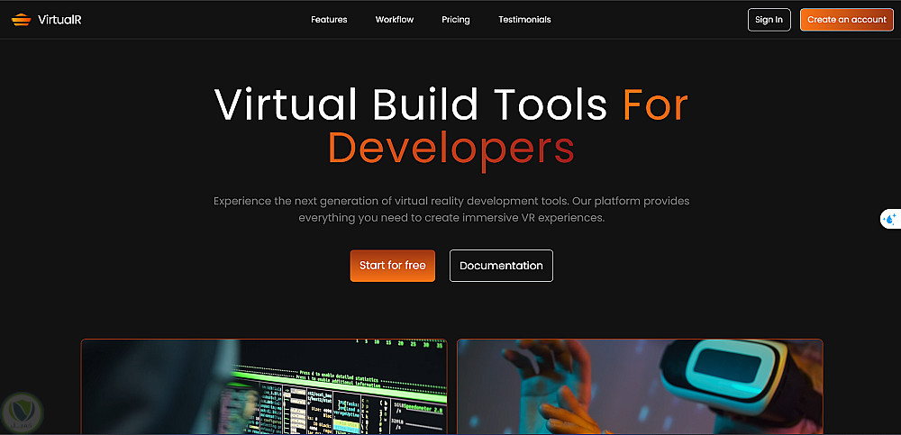Click the VirtualR brand name text
901x435 pixels.
click(x=59, y=20)
